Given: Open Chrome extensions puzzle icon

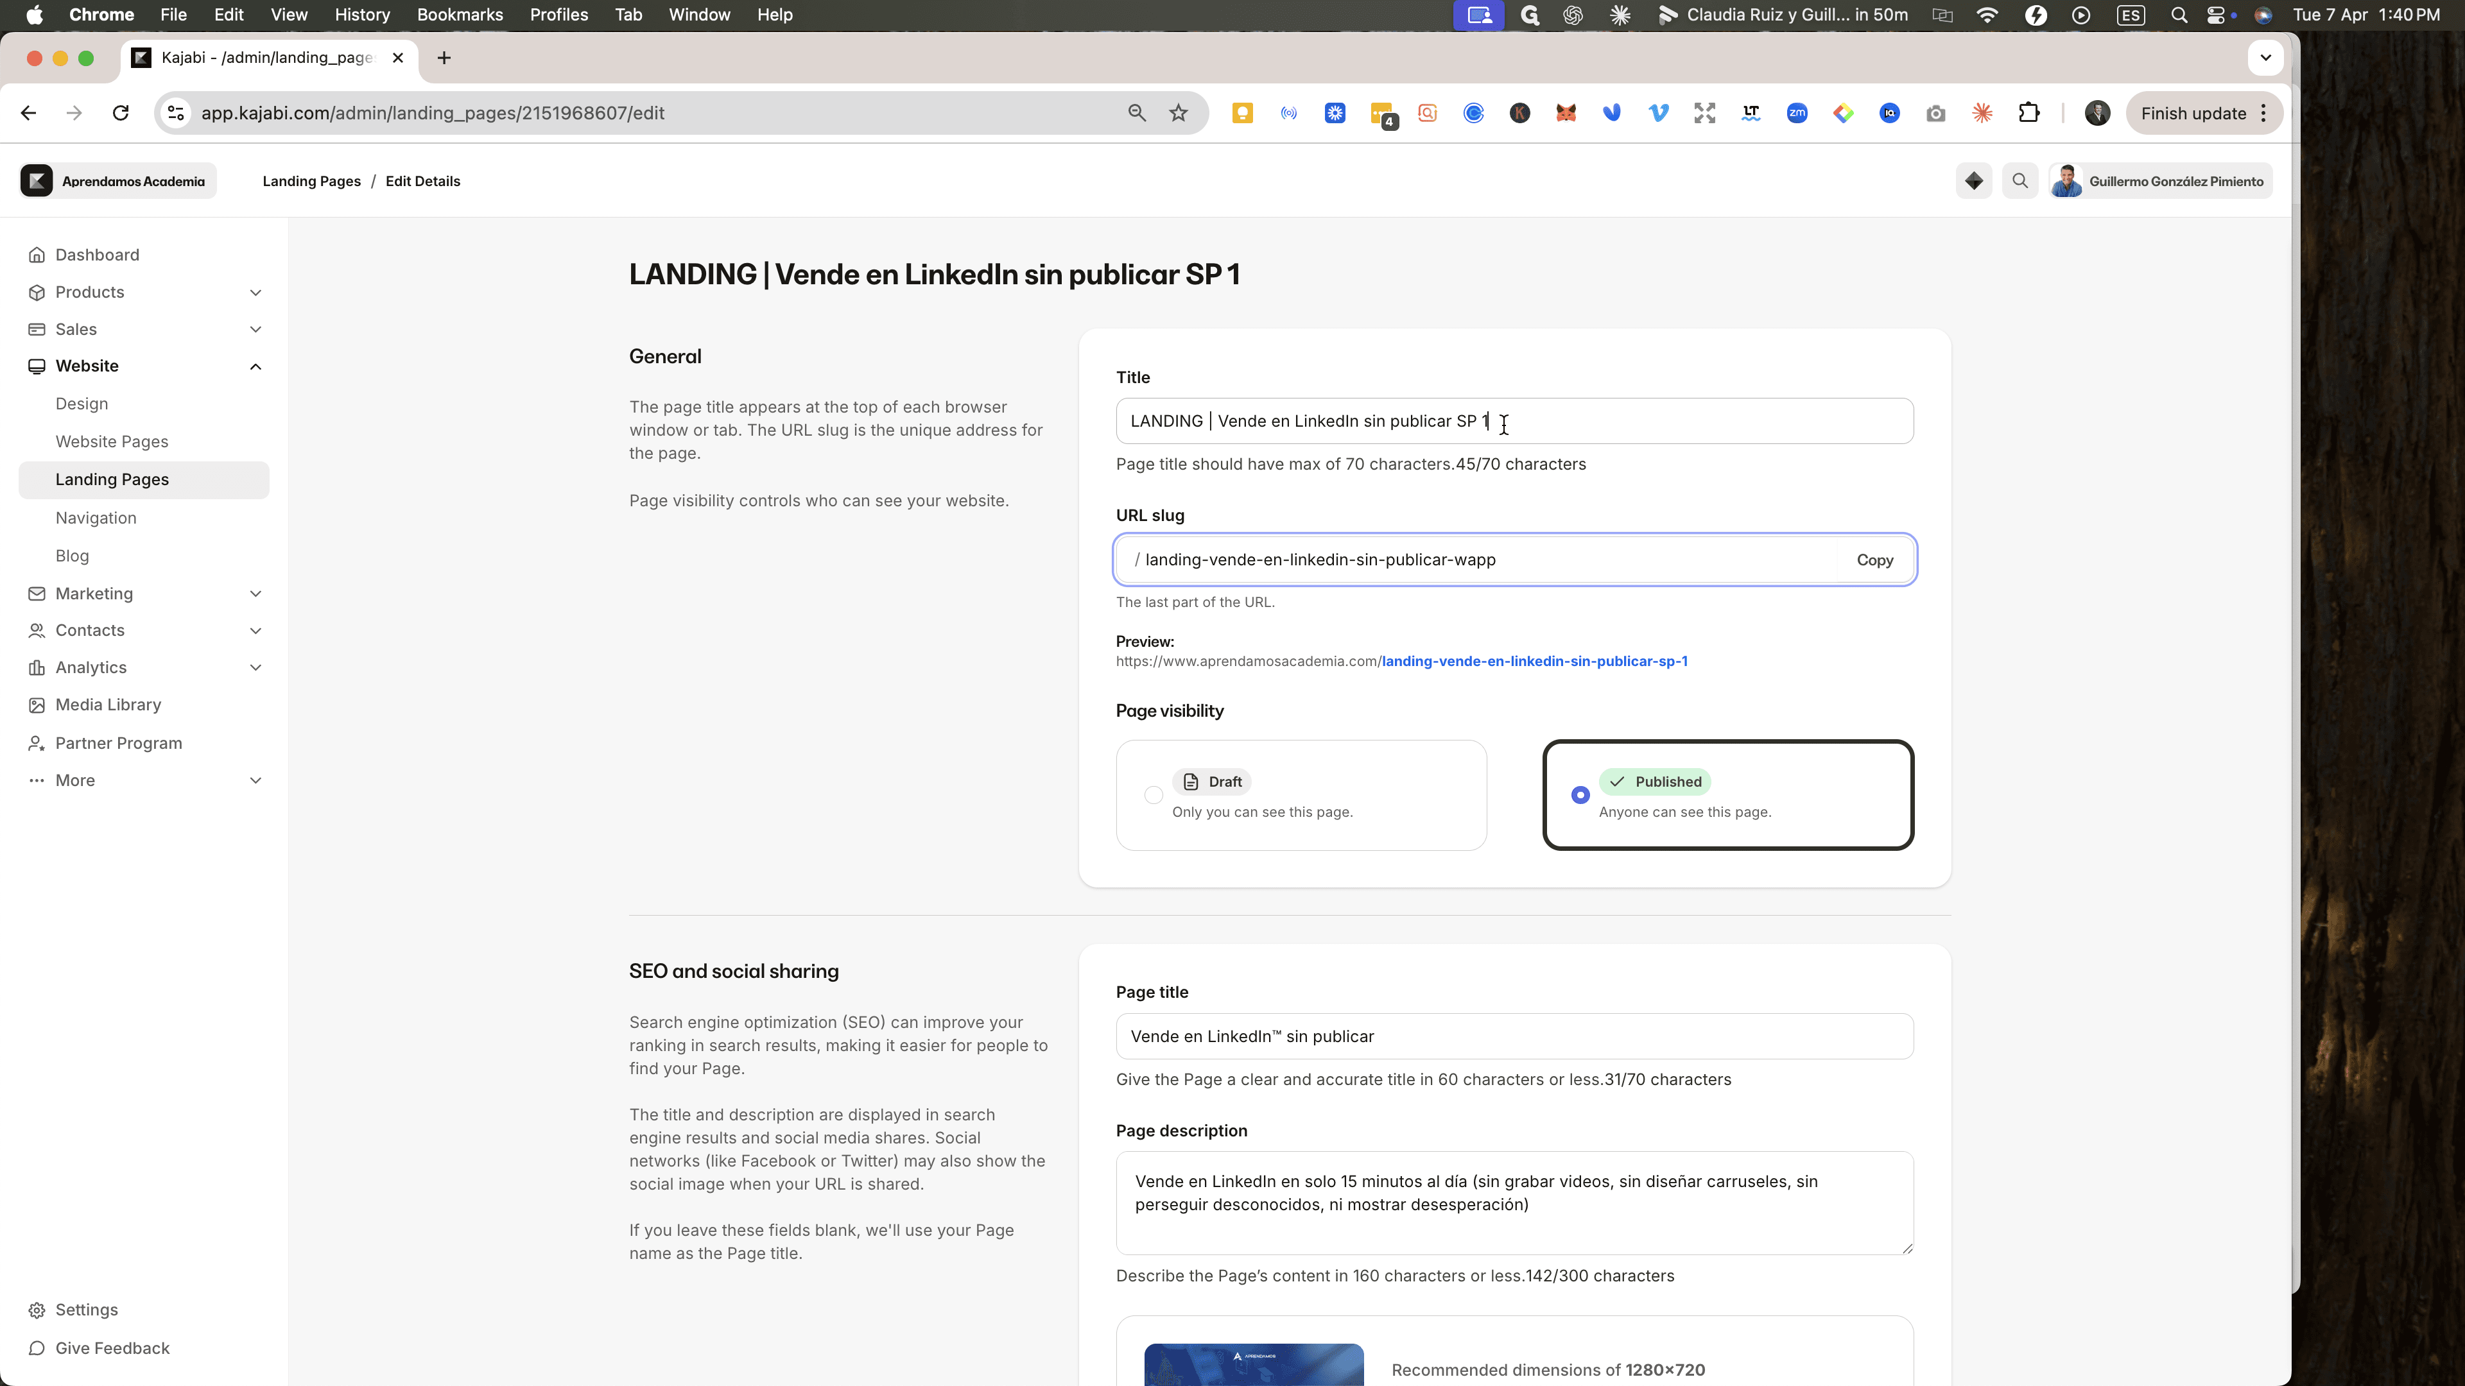Looking at the screenshot, I should click(2028, 113).
